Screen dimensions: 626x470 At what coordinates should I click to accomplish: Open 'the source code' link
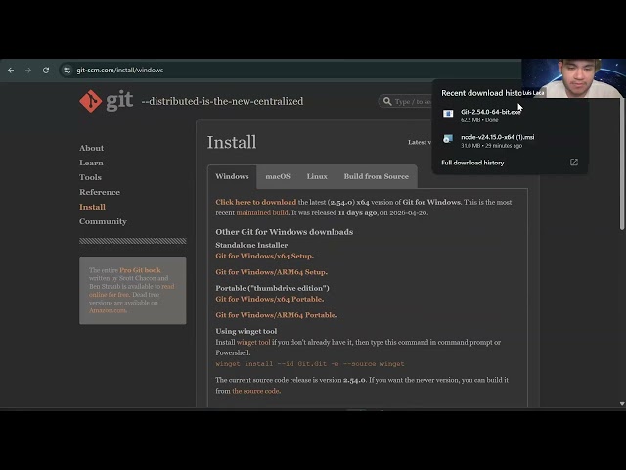coord(256,391)
